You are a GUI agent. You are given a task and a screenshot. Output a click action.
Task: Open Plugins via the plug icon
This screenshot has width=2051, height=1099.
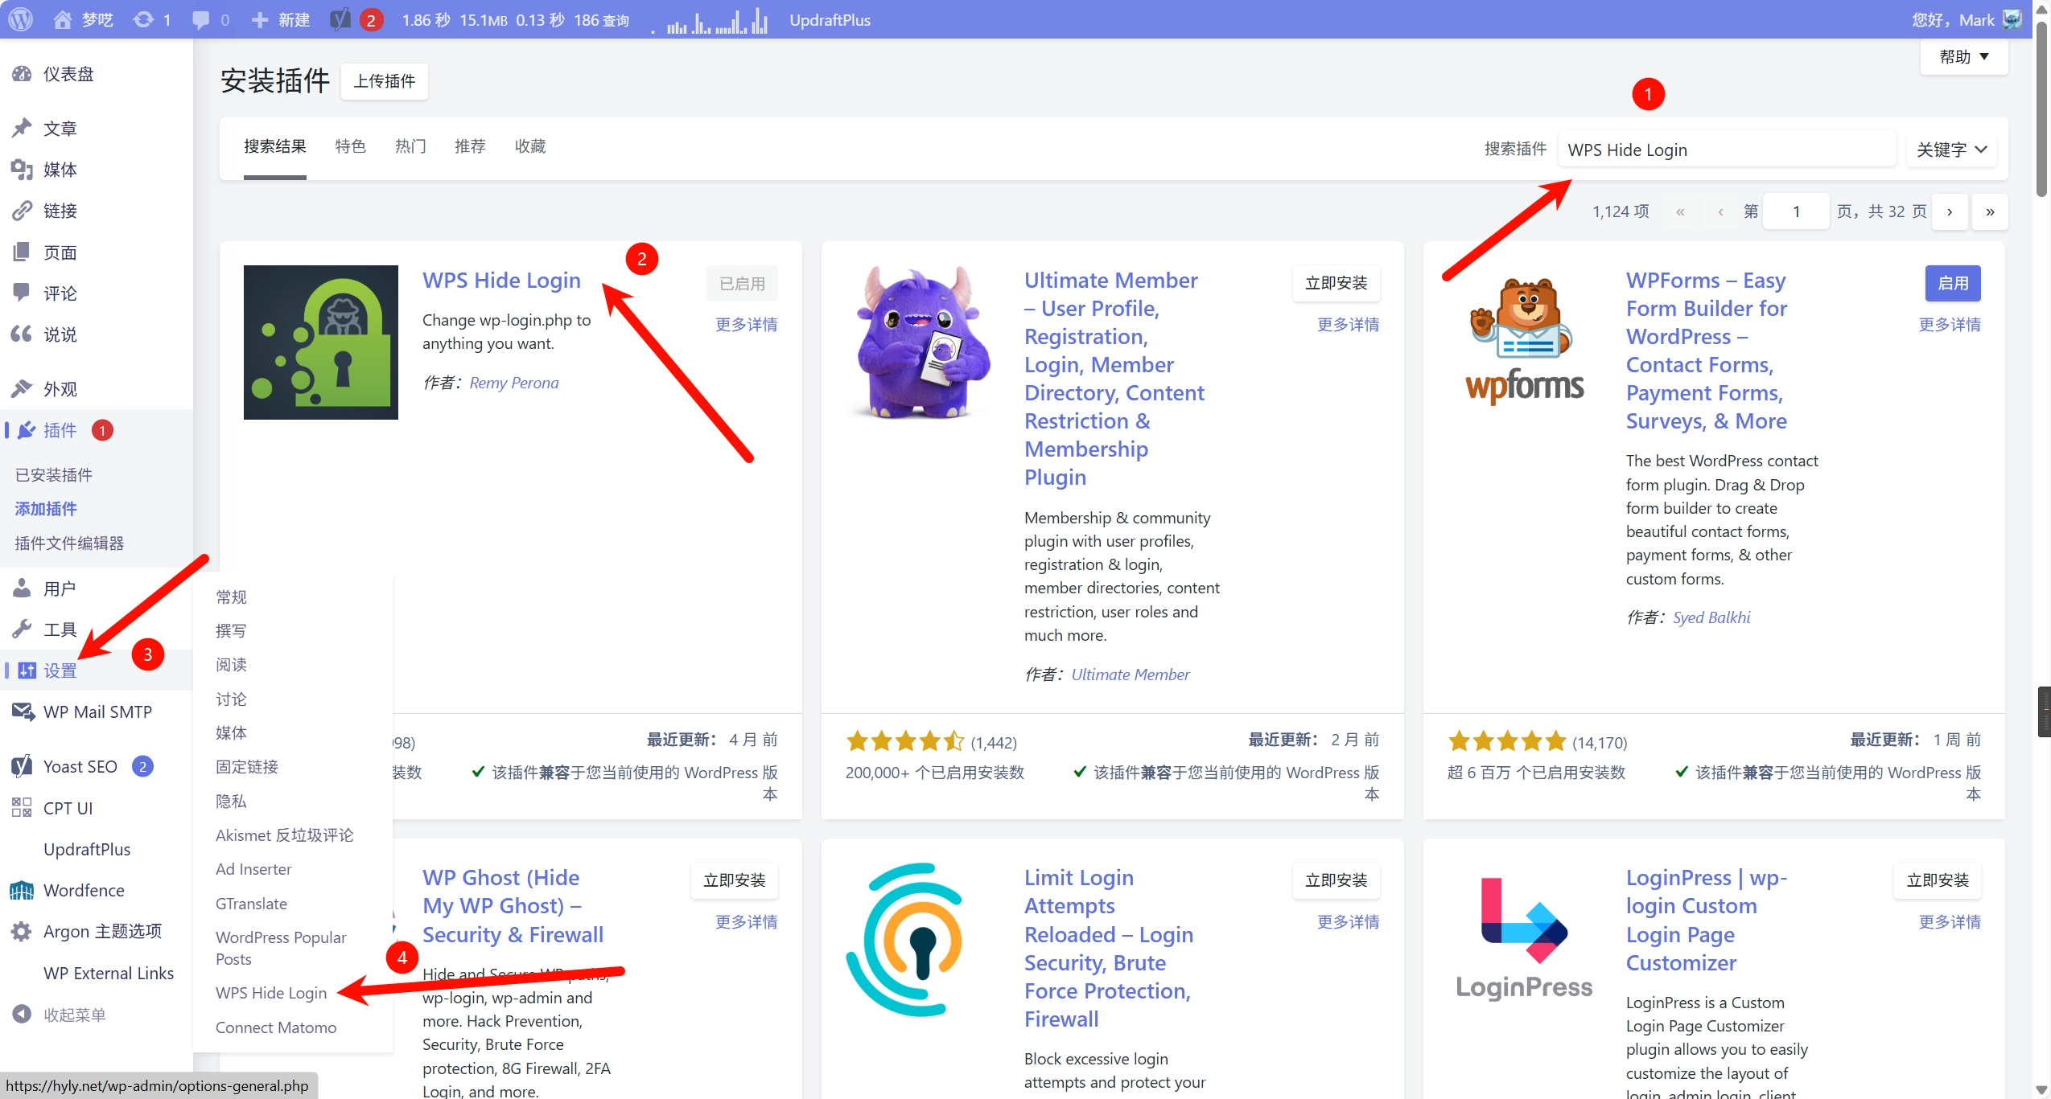click(27, 430)
